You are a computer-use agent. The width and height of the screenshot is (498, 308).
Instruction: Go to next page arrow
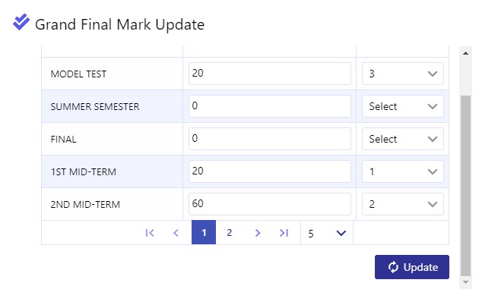258,233
